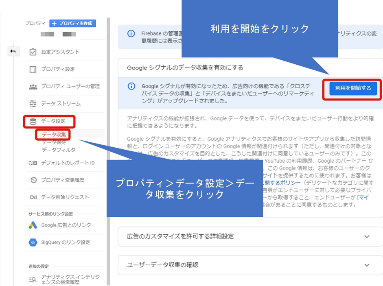Click the データ設定 database icon
The height and width of the screenshot is (286, 383).
click(33, 121)
